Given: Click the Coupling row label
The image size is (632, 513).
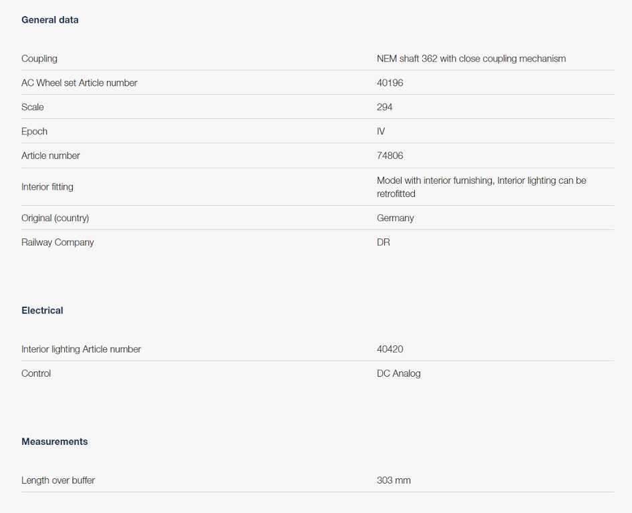Looking at the screenshot, I should (39, 59).
